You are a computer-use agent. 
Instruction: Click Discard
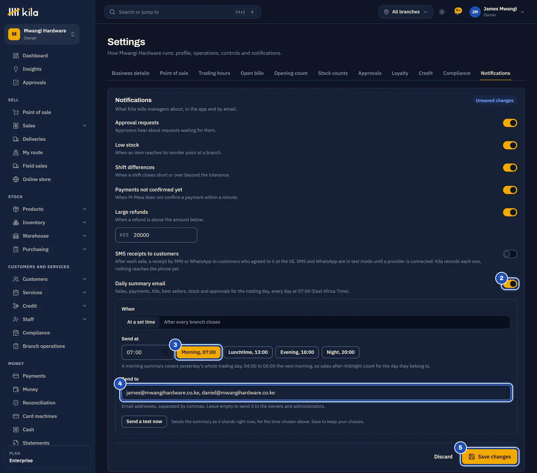click(443, 457)
